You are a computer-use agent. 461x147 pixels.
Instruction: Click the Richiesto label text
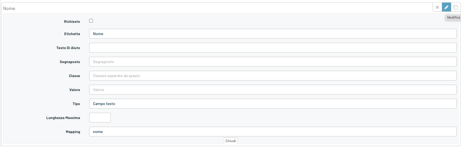tap(72, 22)
